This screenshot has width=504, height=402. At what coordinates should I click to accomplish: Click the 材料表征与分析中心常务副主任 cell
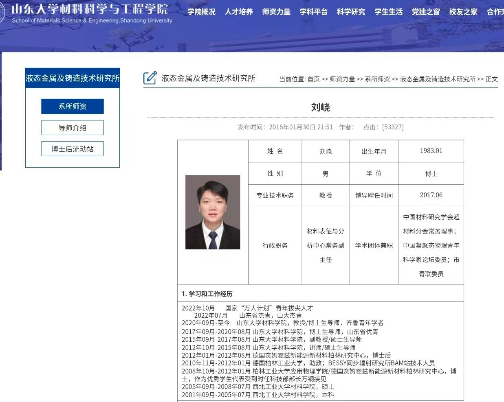tap(326, 245)
